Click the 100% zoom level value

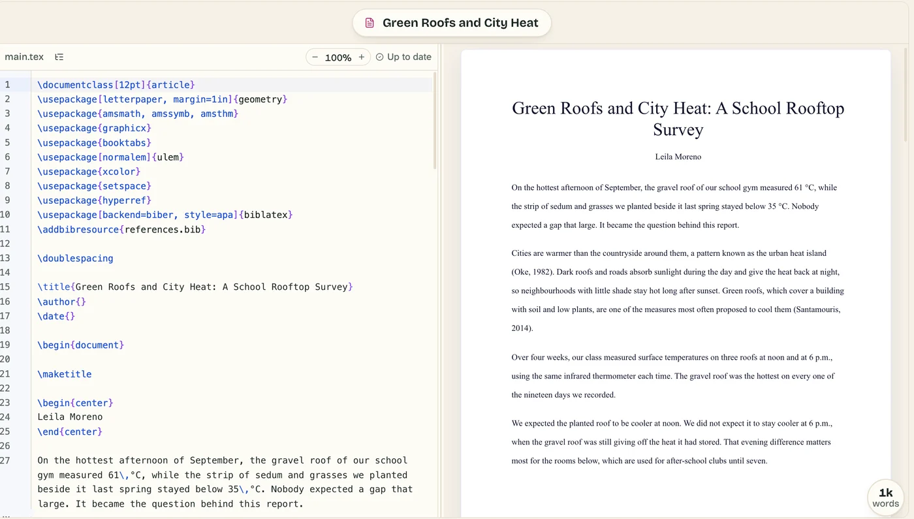[x=338, y=57]
